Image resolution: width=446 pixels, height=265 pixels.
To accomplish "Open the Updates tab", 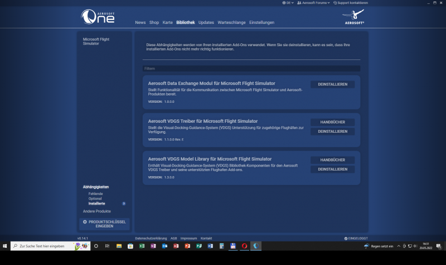I will pyautogui.click(x=206, y=22).
